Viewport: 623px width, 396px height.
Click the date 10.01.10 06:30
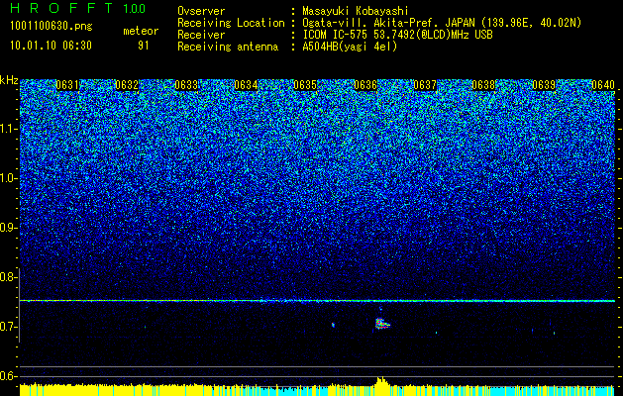tap(51, 46)
